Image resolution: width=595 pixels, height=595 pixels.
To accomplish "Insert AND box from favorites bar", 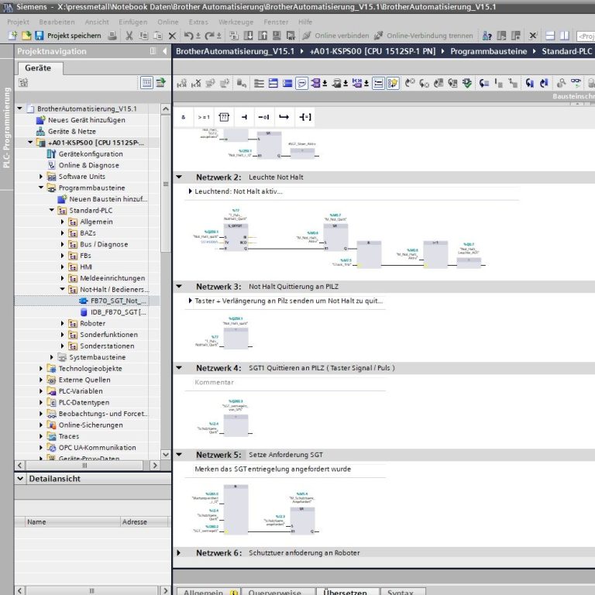I will 184,117.
